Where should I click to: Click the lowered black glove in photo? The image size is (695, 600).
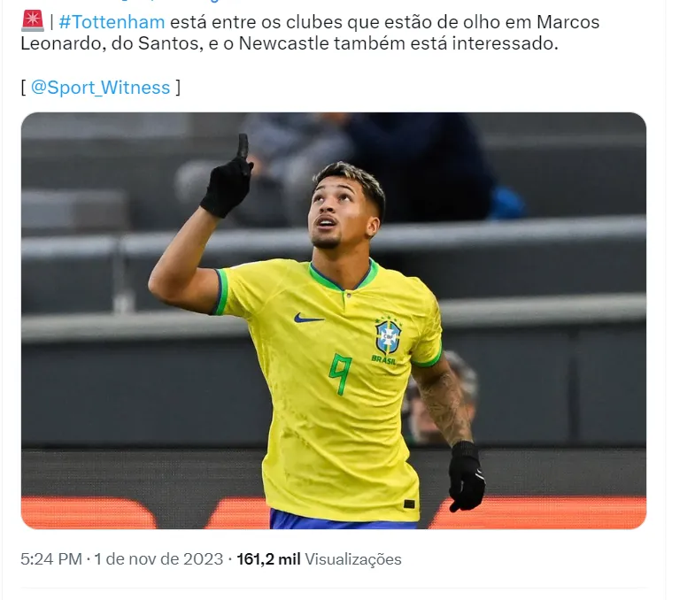pos(467,477)
